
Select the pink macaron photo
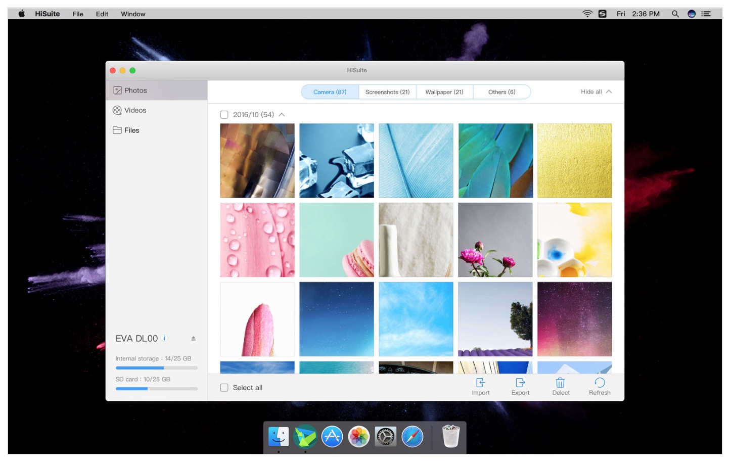click(x=337, y=240)
